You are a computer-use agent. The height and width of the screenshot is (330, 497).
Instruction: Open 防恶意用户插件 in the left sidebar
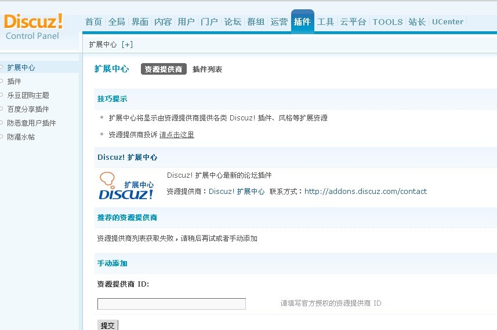pos(31,123)
